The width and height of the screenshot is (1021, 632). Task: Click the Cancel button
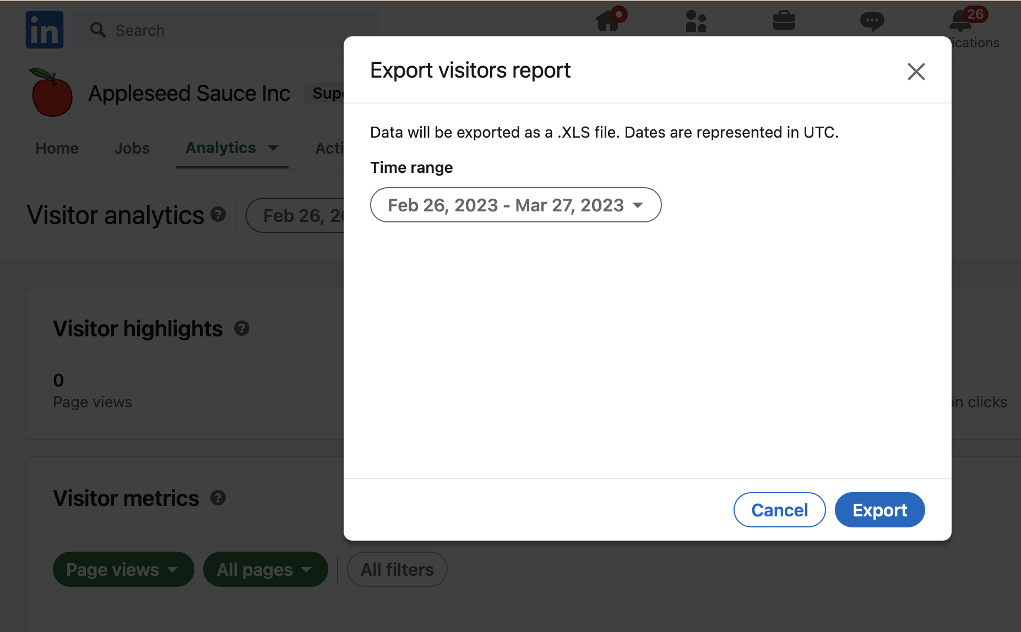click(x=780, y=510)
